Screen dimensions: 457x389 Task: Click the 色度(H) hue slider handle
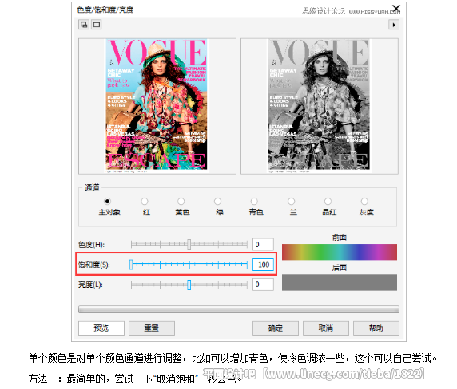[x=189, y=244]
